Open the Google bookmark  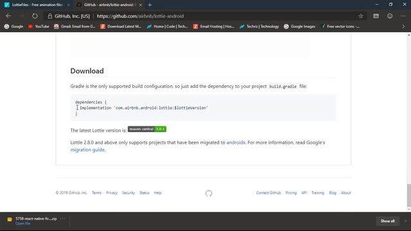click(x=13, y=26)
